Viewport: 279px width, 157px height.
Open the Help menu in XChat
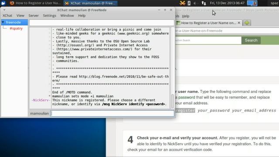[x=82, y=16]
